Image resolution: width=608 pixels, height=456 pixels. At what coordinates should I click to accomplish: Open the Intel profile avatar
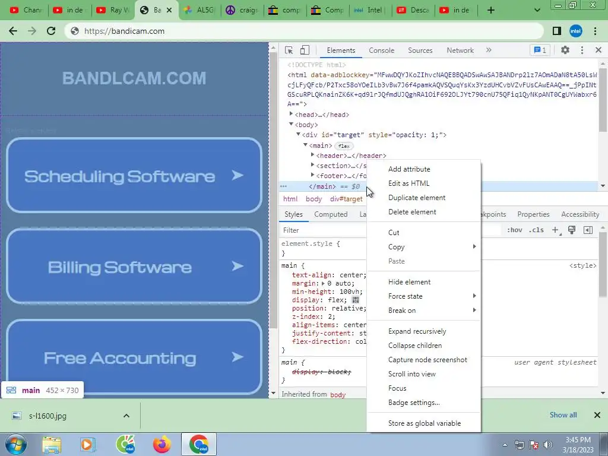coord(576,31)
